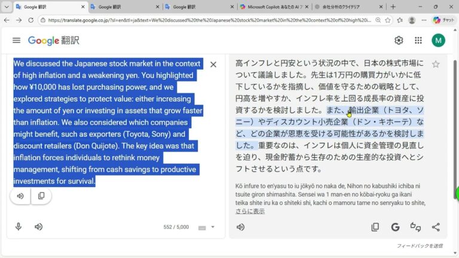This screenshot has height=258, width=459.
Task: Open browser settings and more menu
Action: 424,20
